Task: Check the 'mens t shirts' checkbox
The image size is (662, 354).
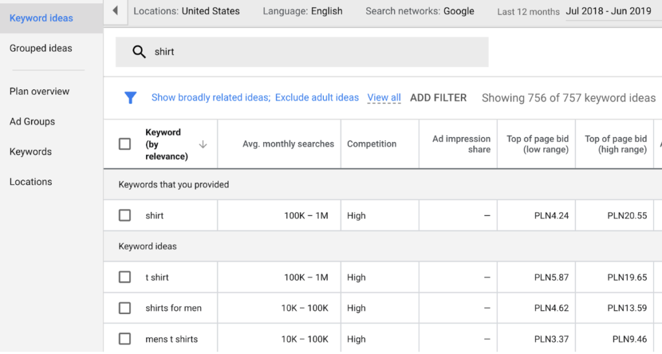Action: point(125,338)
